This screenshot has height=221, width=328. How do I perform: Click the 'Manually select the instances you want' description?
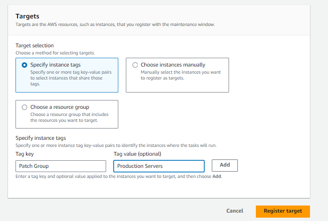pyautogui.click(x=181, y=75)
